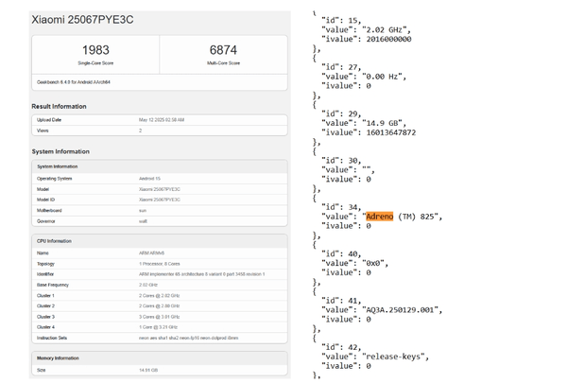Click the 'Identifier' row label

[45, 274]
